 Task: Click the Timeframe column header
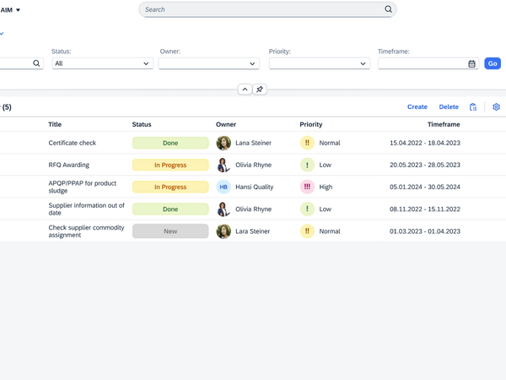point(444,125)
